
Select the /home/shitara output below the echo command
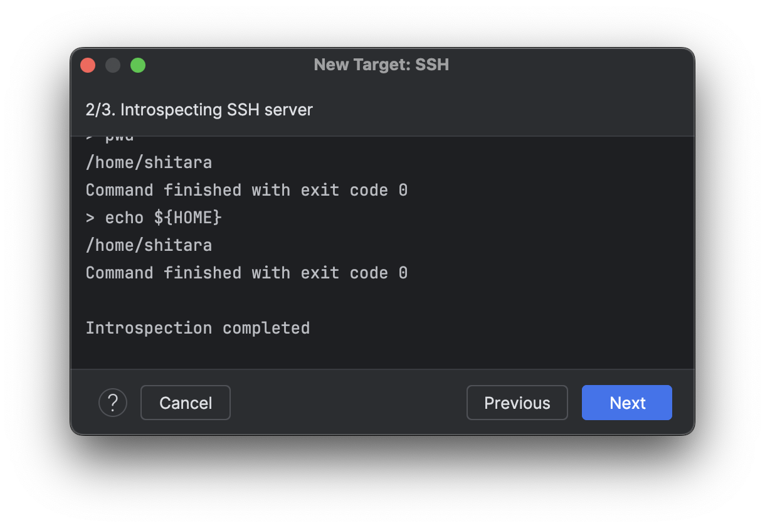tap(149, 245)
